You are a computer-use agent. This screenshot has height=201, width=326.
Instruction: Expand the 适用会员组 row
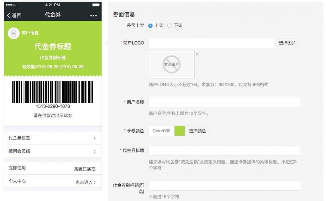[53, 151]
